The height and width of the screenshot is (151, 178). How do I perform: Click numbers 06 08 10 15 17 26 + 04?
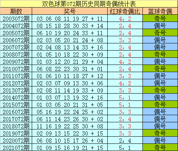(70, 141)
